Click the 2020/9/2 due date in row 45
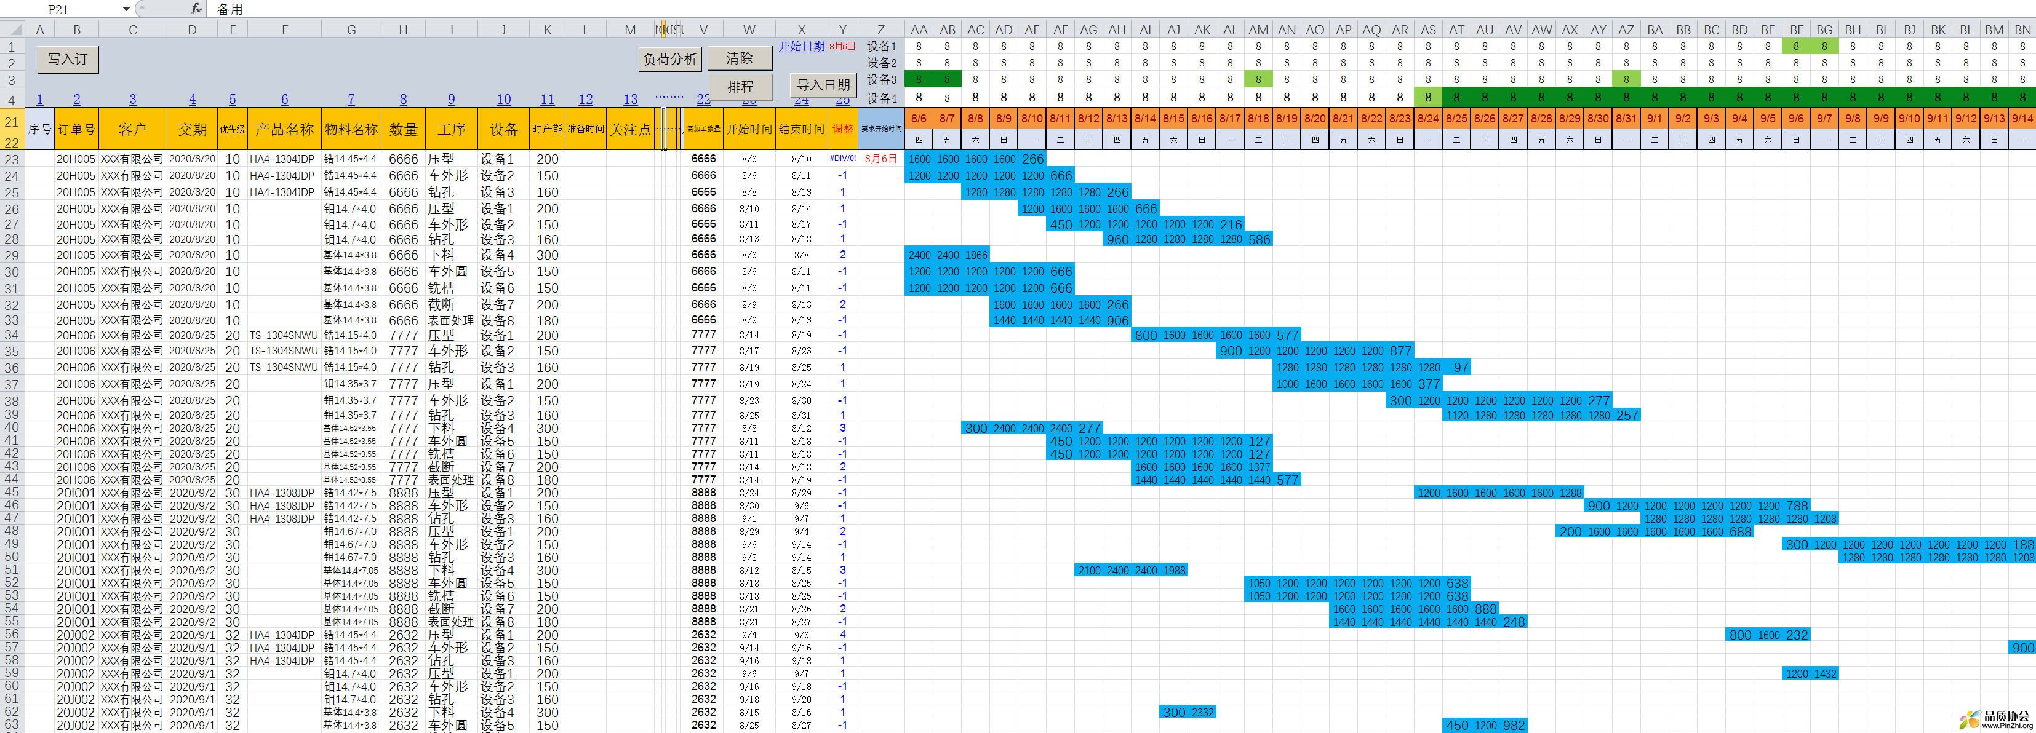Viewport: 2036px width, 733px height. tap(192, 493)
